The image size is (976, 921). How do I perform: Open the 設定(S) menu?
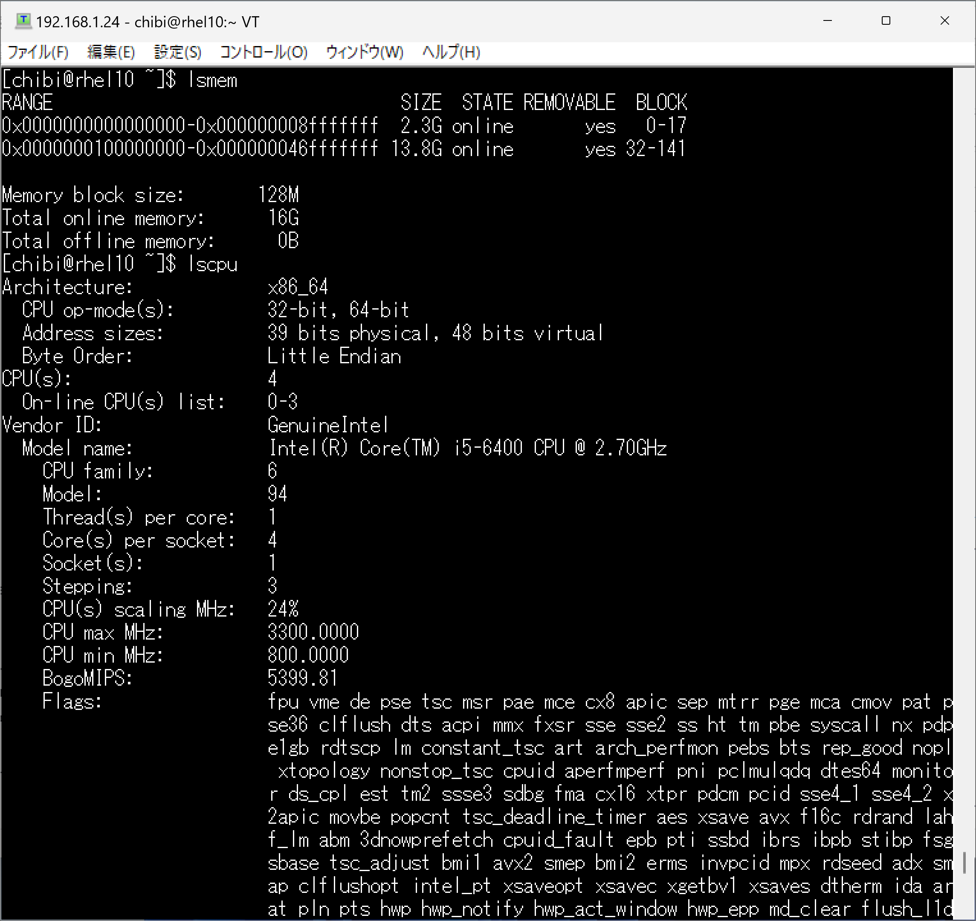(x=177, y=52)
